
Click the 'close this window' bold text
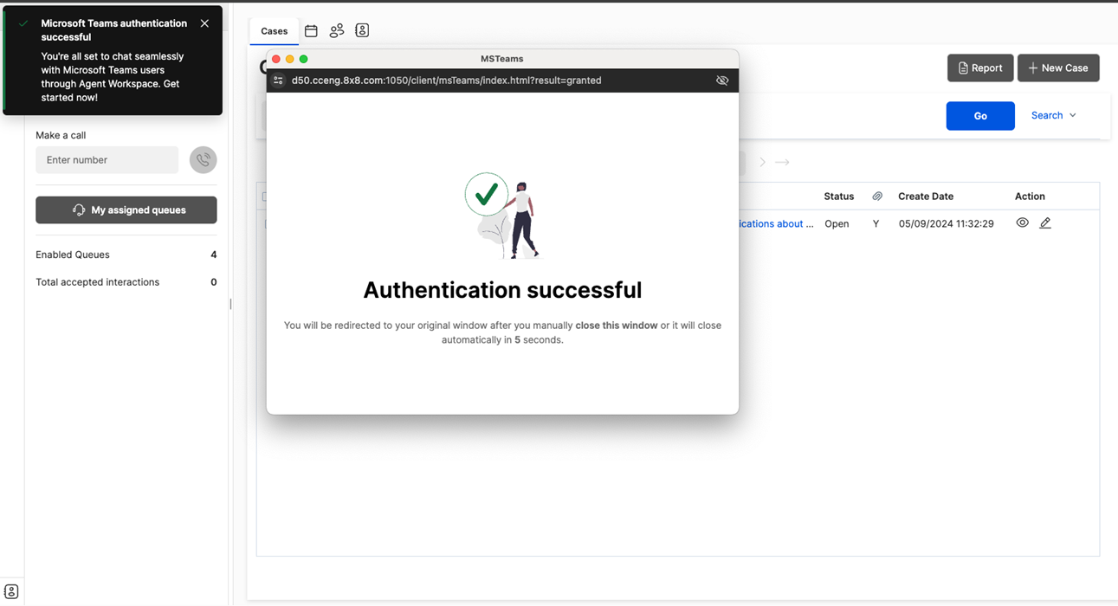617,326
